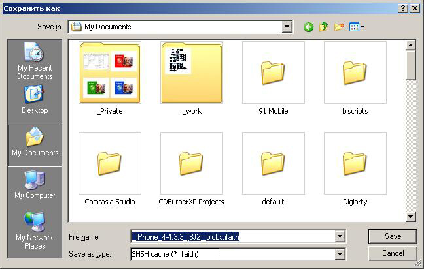Click the "default" name label

coord(273,202)
